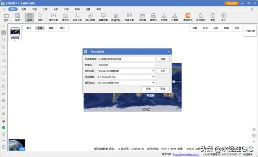Click the 量距离 measure distance tool
The height and width of the screenshot is (157, 258).
[142, 17]
